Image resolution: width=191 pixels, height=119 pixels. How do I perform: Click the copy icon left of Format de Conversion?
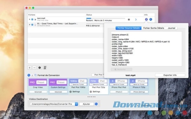pos(35,75)
